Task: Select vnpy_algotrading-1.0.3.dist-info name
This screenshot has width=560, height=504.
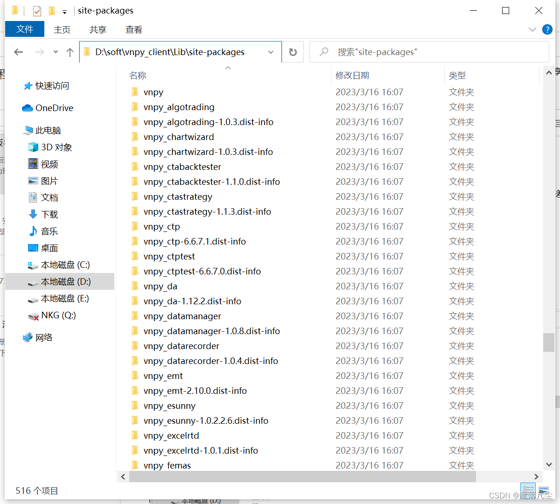Action: (209, 122)
